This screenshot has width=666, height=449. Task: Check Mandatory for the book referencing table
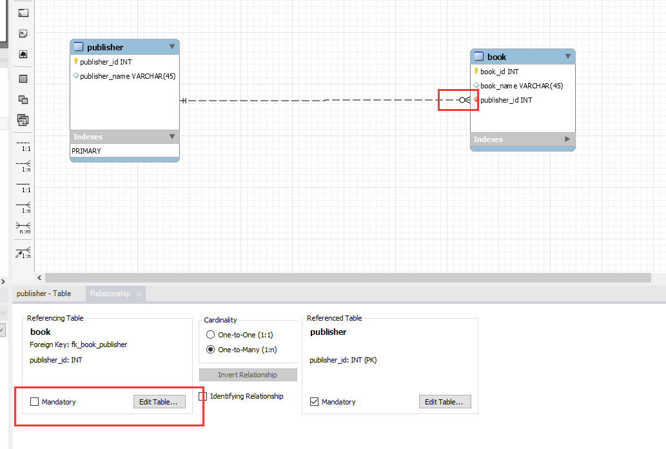pyautogui.click(x=34, y=401)
